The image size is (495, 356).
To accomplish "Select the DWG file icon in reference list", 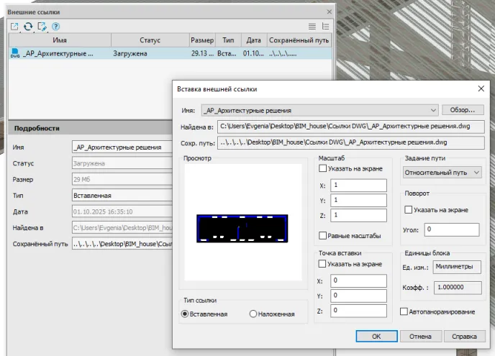I will pyautogui.click(x=15, y=53).
